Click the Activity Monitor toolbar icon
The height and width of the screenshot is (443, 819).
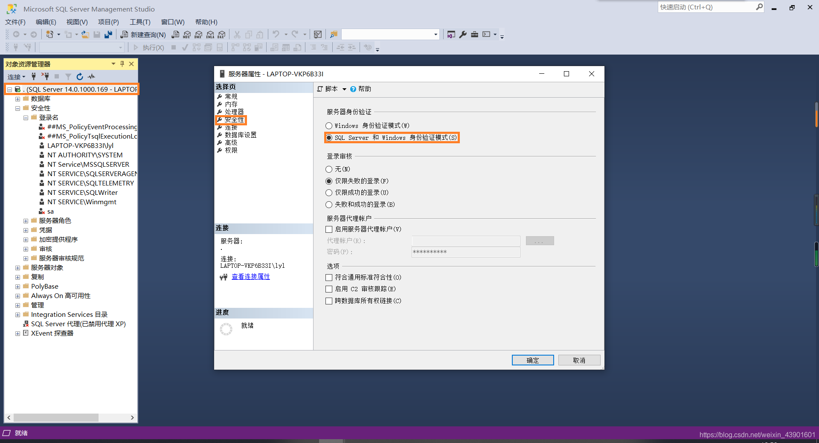[318, 35]
